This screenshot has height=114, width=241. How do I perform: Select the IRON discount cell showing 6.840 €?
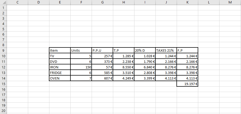coord(145,67)
